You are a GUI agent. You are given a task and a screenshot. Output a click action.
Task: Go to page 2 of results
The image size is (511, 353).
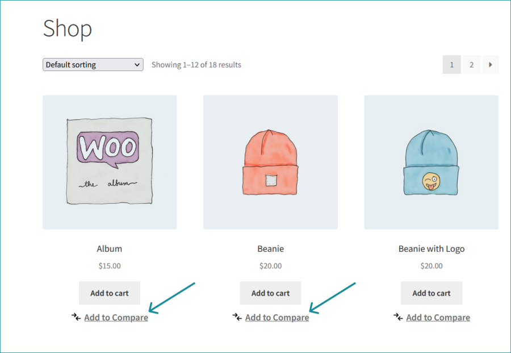click(x=471, y=65)
